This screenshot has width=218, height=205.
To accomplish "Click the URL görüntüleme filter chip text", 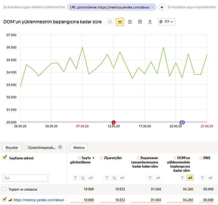I will click(110, 7).
